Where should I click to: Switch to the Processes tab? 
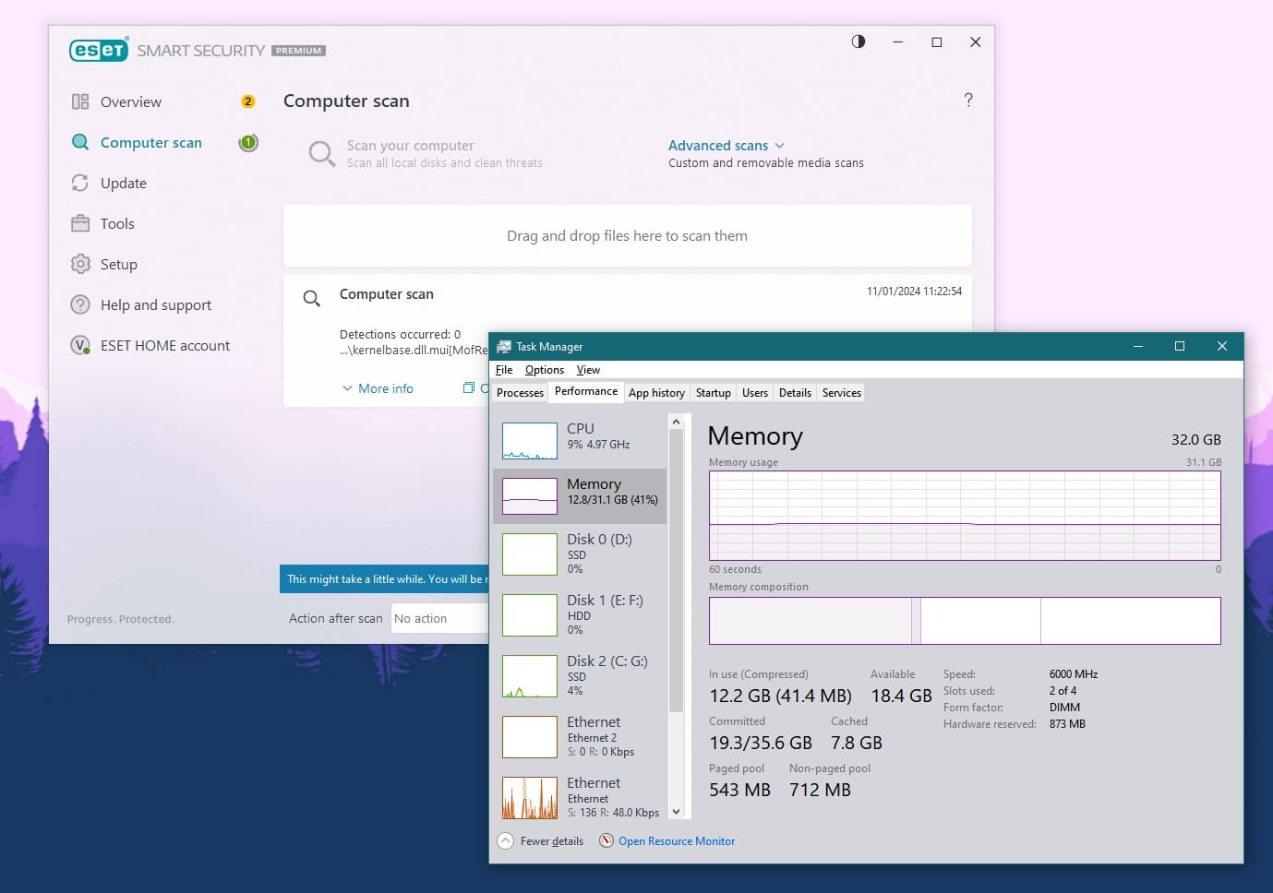tap(520, 393)
